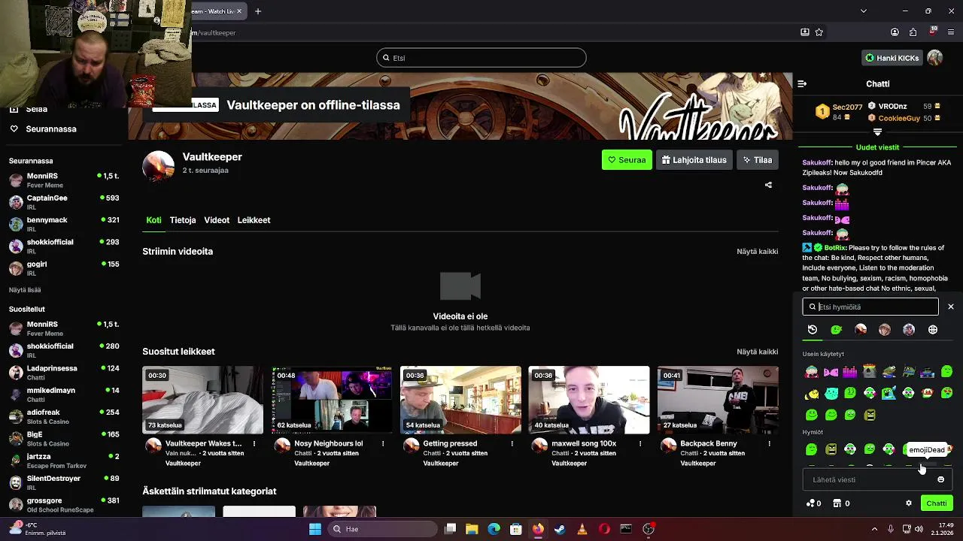Select the globe emote category
Image resolution: width=963 pixels, height=541 pixels.
pos(933,329)
